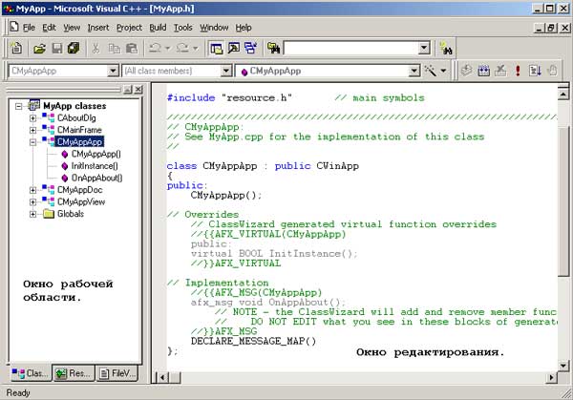573x400 pixels.
Task: Click the Undo arrow icon
Action: tap(155, 48)
